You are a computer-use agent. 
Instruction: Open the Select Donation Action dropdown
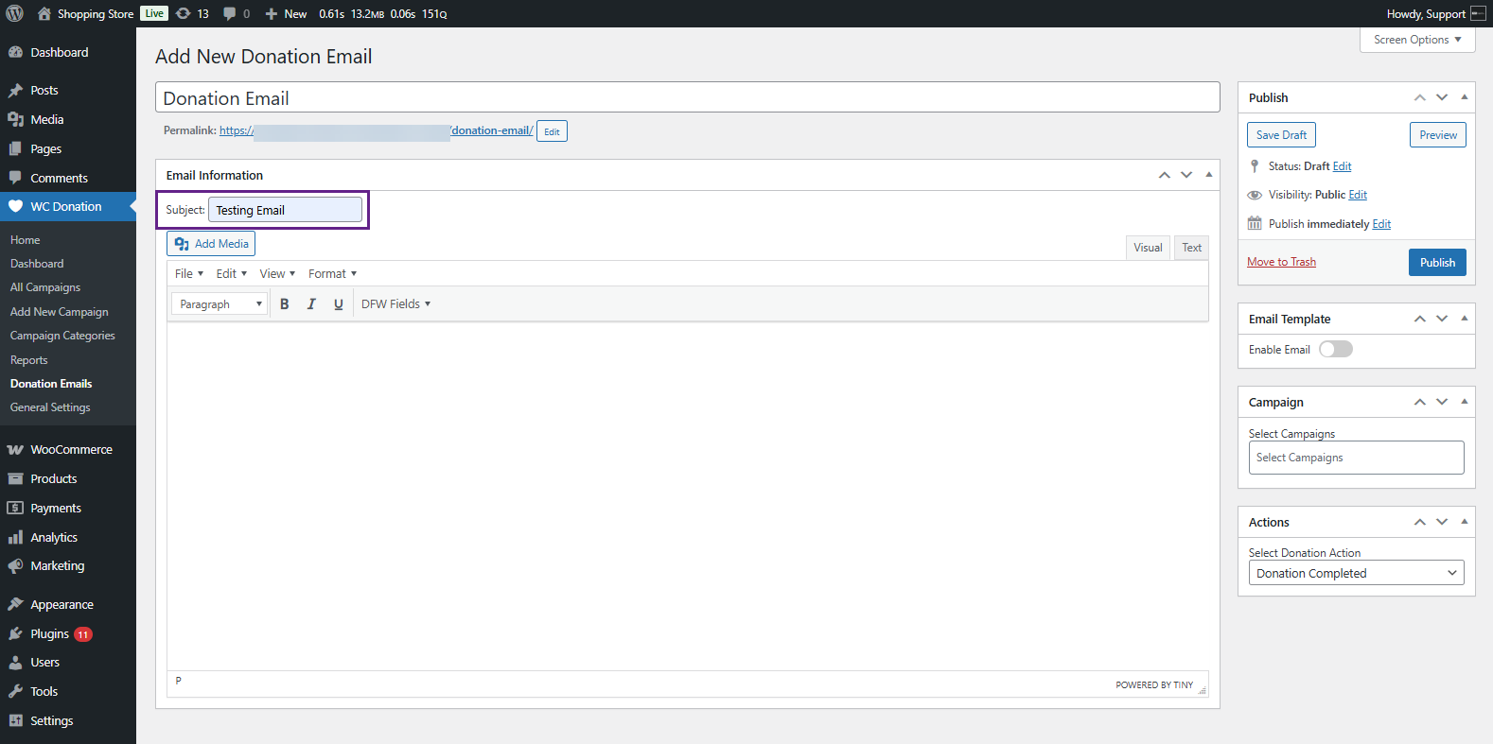click(1355, 573)
